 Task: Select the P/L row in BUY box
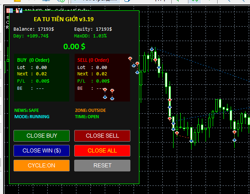coord(33,81)
